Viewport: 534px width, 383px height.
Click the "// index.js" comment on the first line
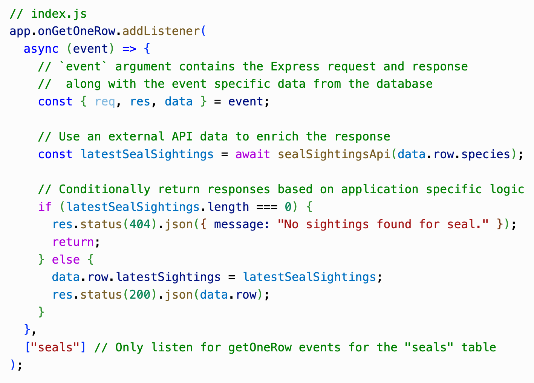tap(48, 14)
